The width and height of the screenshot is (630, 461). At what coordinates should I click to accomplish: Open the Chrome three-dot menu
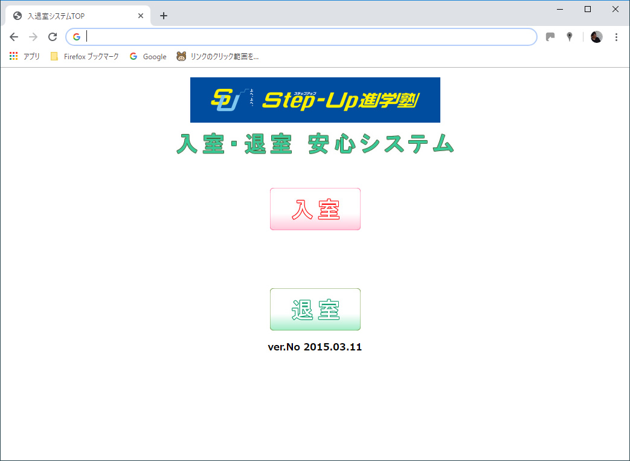click(616, 37)
